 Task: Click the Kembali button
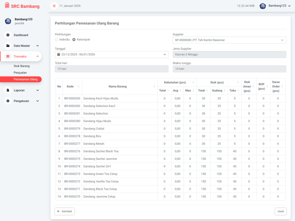(65, 211)
